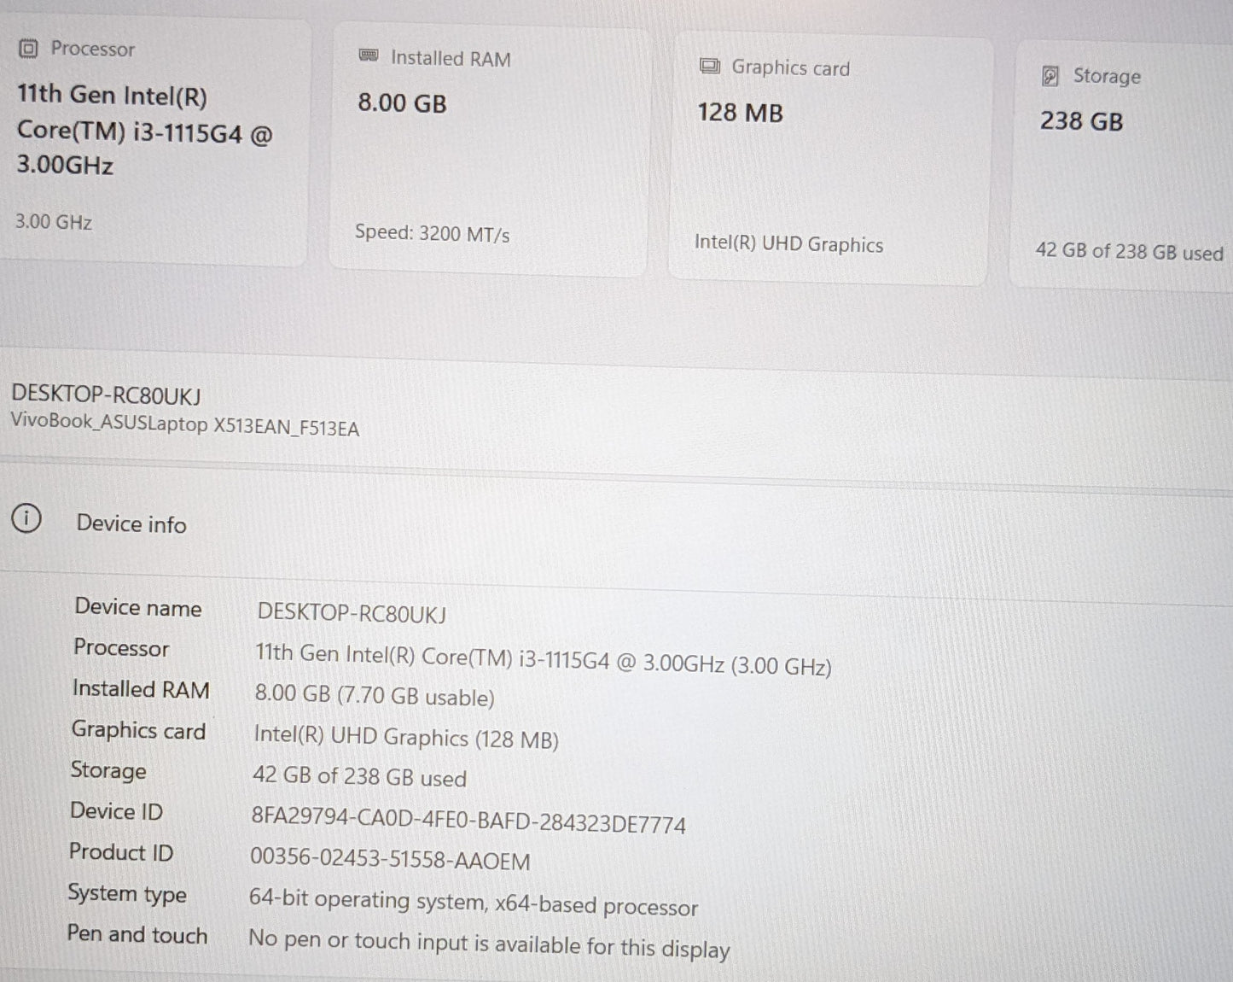Select 'Speed: 3200 MT/s' text
The width and height of the screenshot is (1233, 982).
click(x=432, y=233)
